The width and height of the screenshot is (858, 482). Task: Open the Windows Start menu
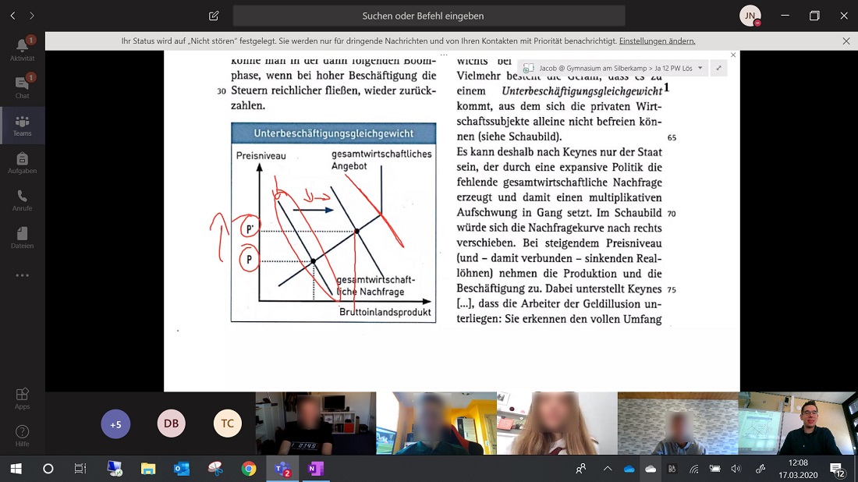point(15,469)
